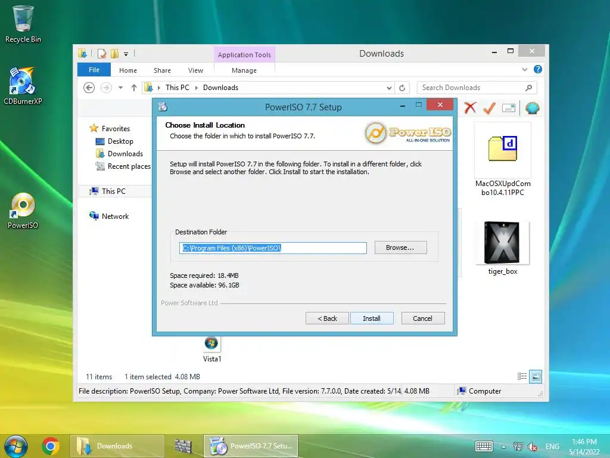Click the blue shell icon in Explorer toolbar

[x=532, y=108]
